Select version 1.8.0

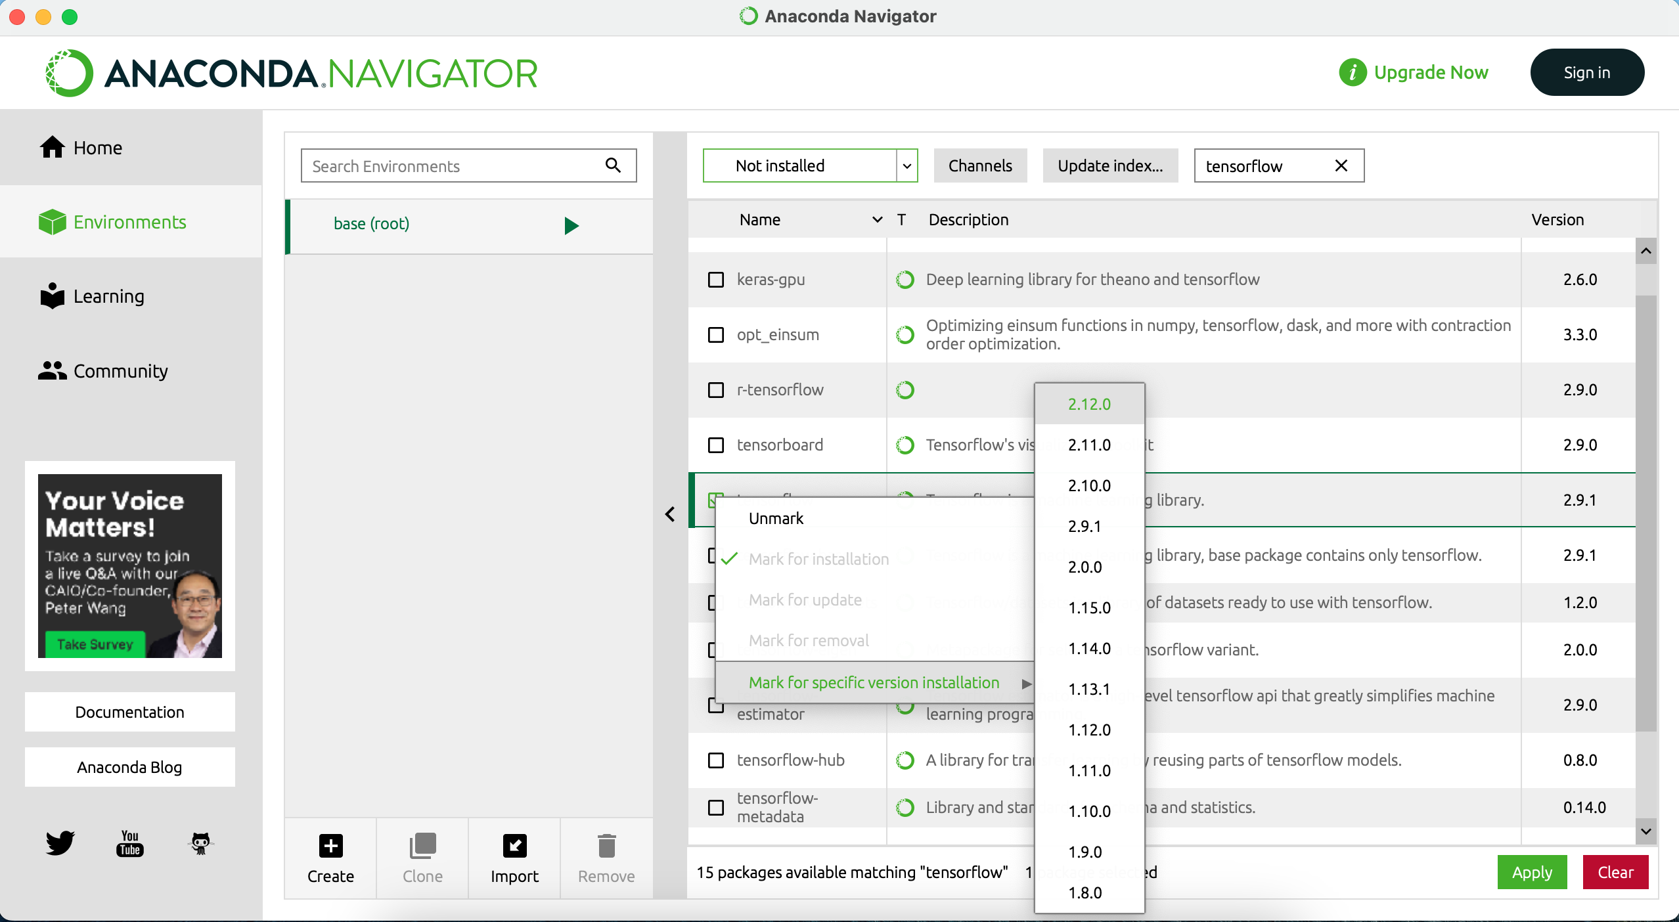[1089, 892]
